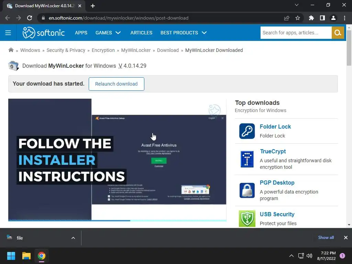Click the Security & Privacy breadcrumb
Image resolution: width=352 pixels, height=264 pixels.
(x=66, y=50)
